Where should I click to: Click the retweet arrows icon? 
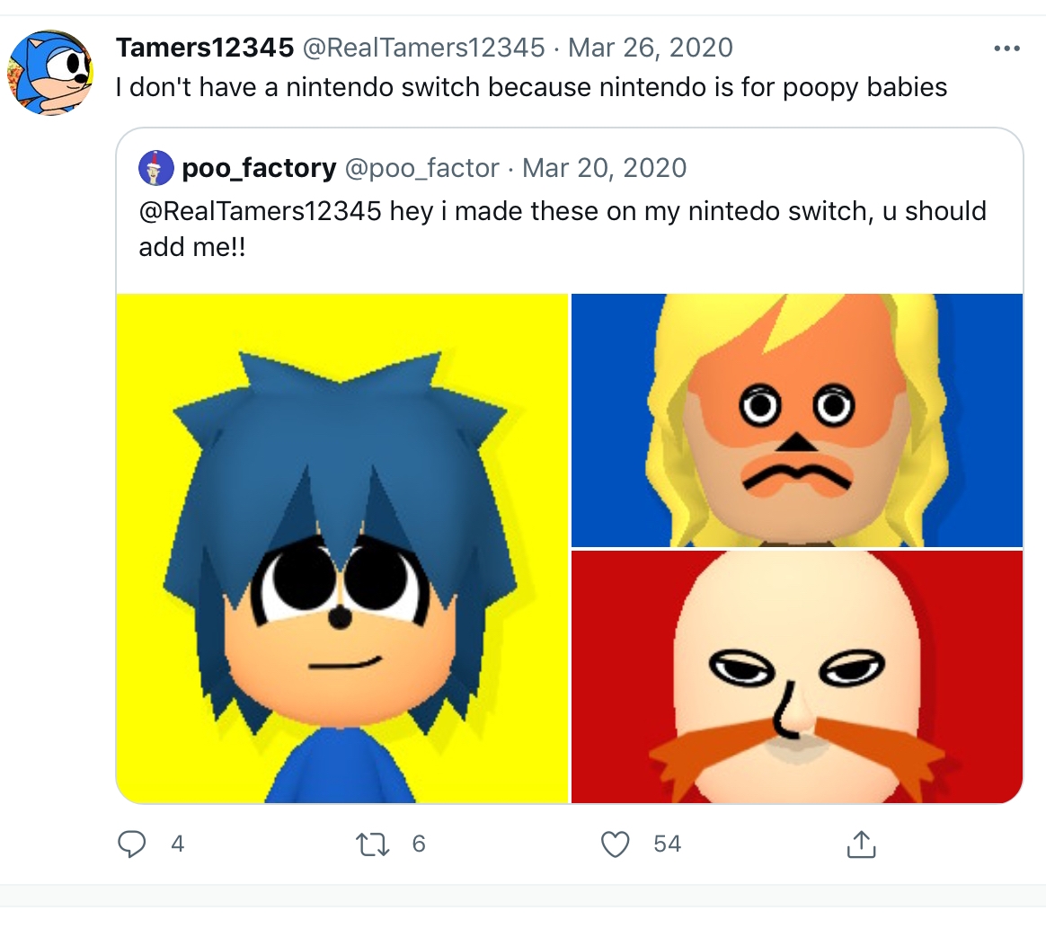coord(372,844)
